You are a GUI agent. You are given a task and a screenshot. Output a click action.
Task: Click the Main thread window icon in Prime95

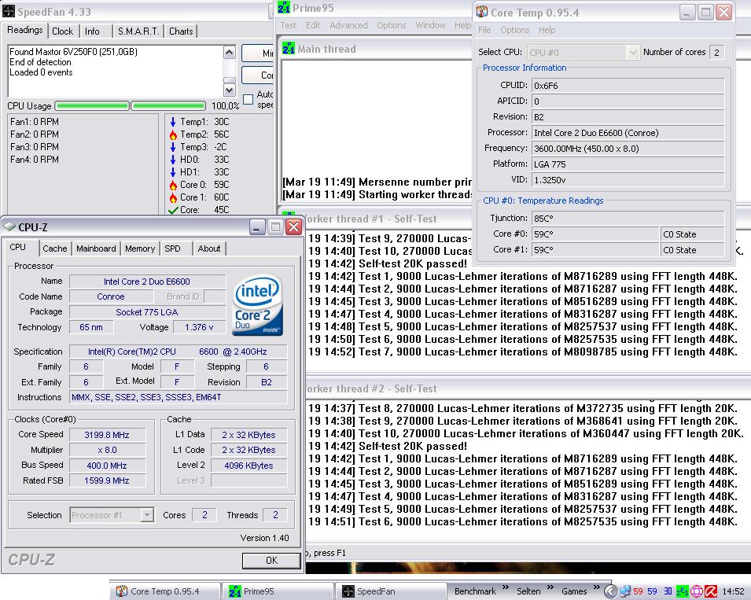[289, 49]
